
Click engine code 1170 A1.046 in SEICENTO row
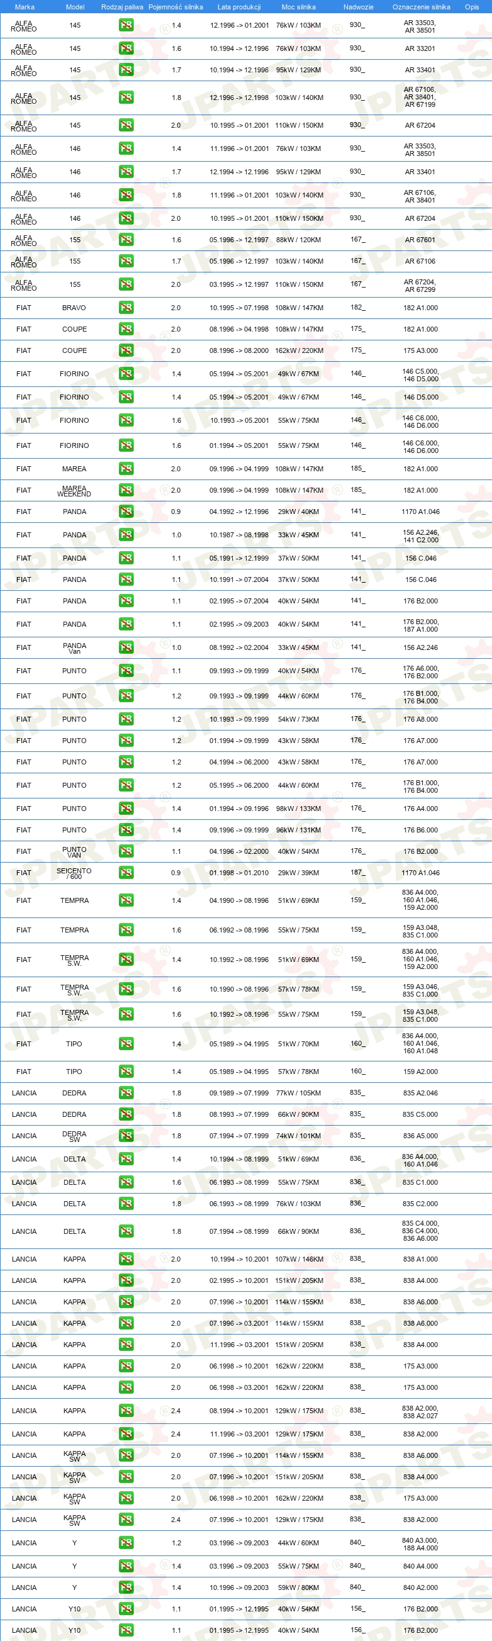(421, 873)
